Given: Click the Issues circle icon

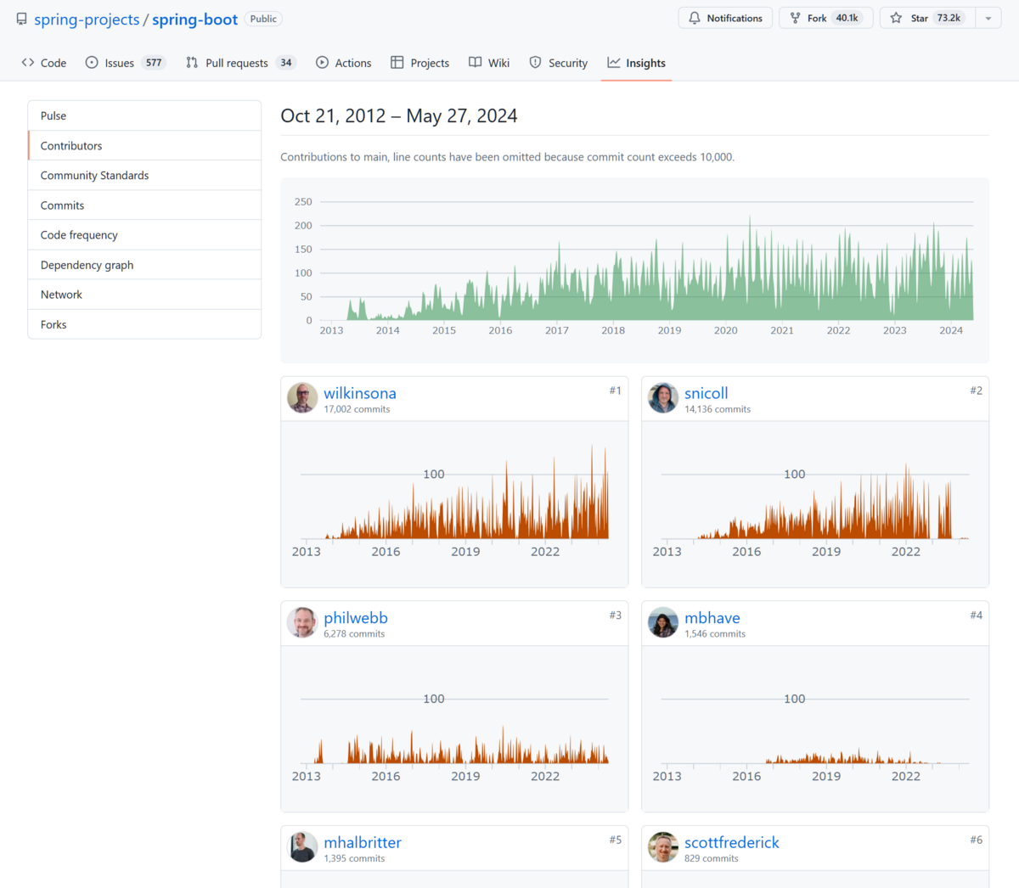Looking at the screenshot, I should click(x=92, y=63).
